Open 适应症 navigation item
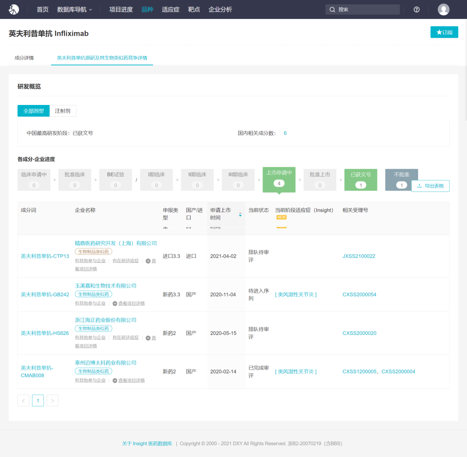Screen dimensions: 467x457 point(171,10)
